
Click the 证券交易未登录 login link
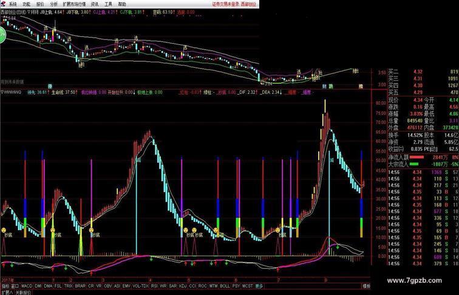tap(226, 4)
